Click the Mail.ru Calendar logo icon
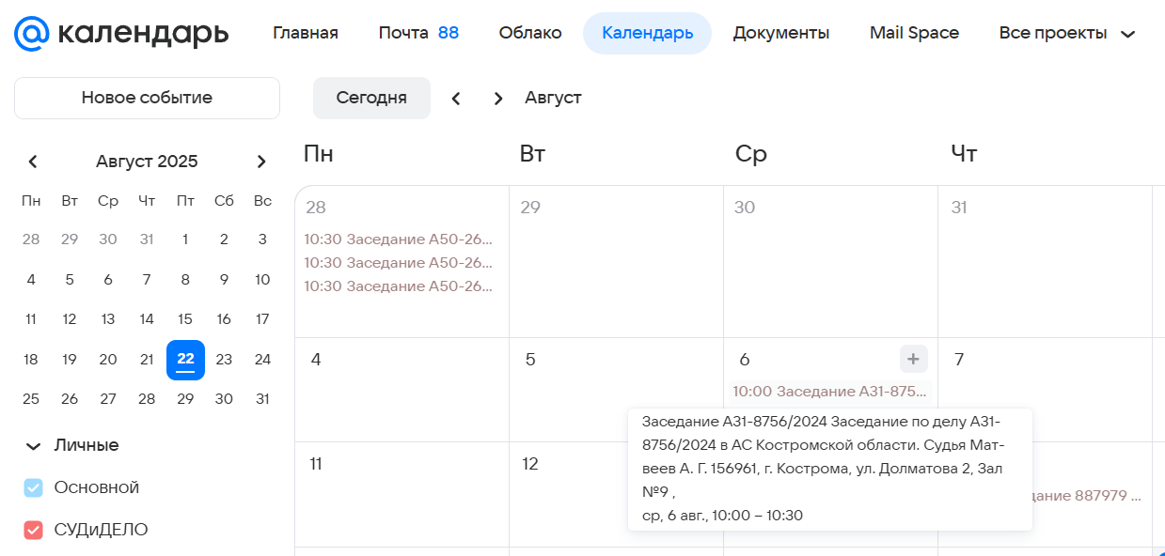The image size is (1165, 556). (31, 34)
